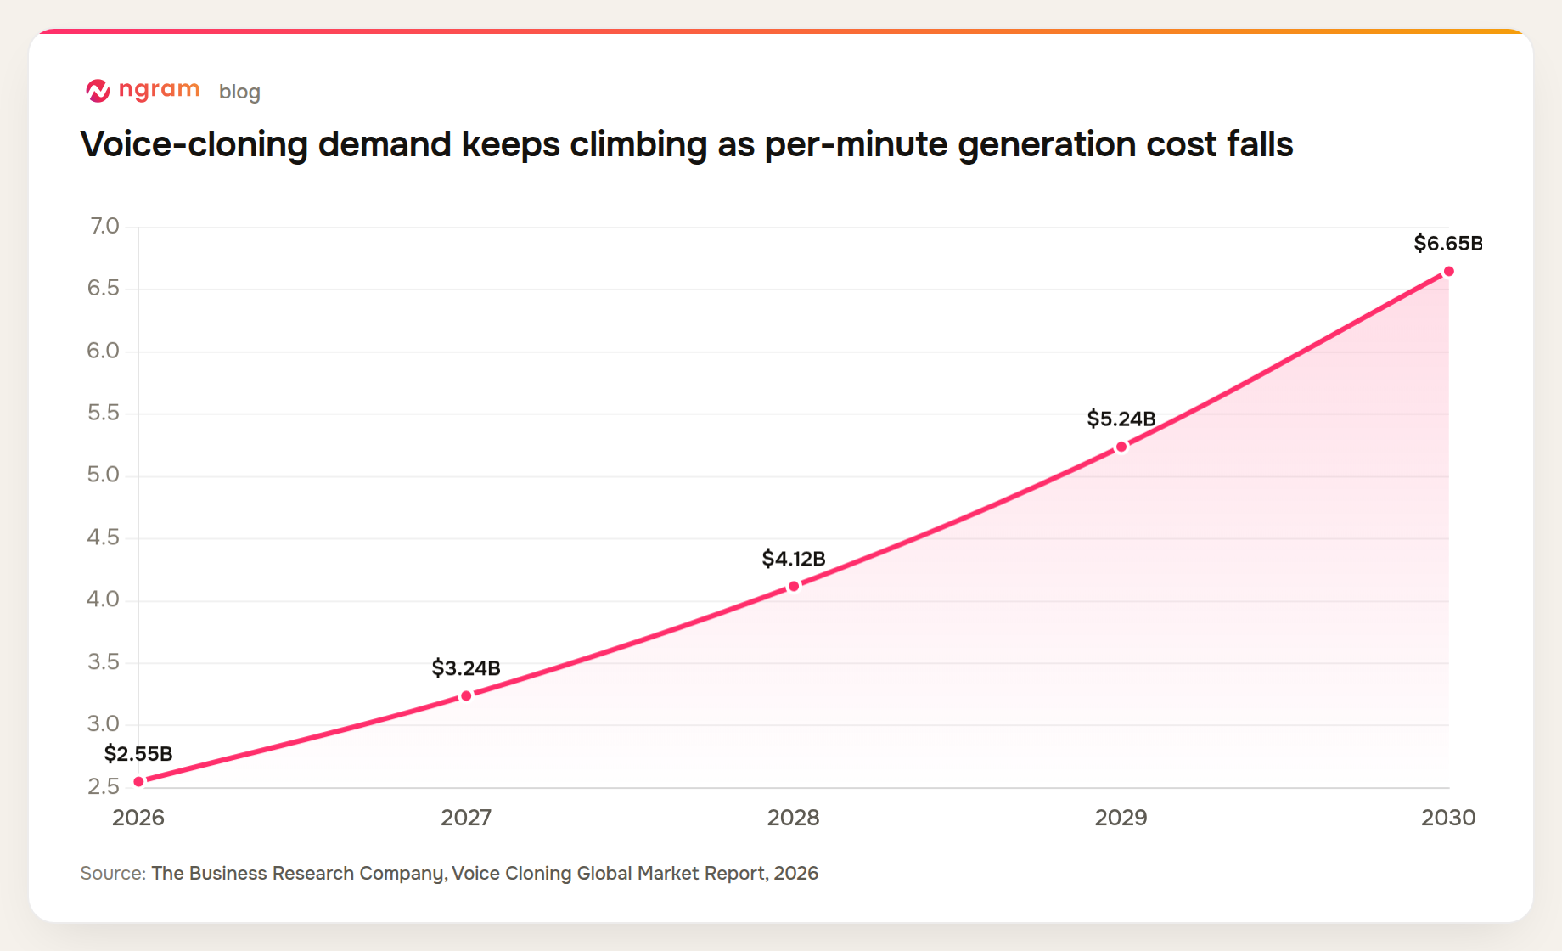The width and height of the screenshot is (1562, 951).
Task: Select the 2030 data point marker
Action: pos(1449,272)
